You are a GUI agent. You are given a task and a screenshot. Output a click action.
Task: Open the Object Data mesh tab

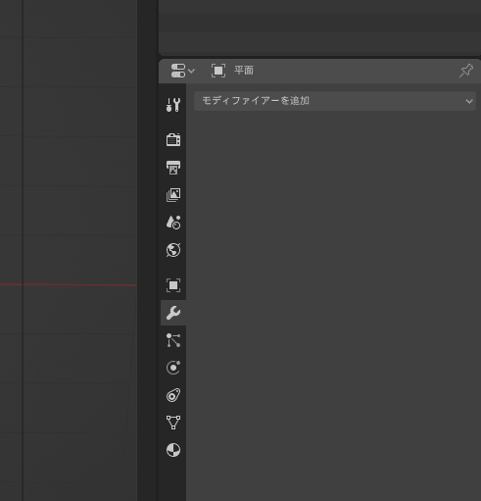point(173,423)
